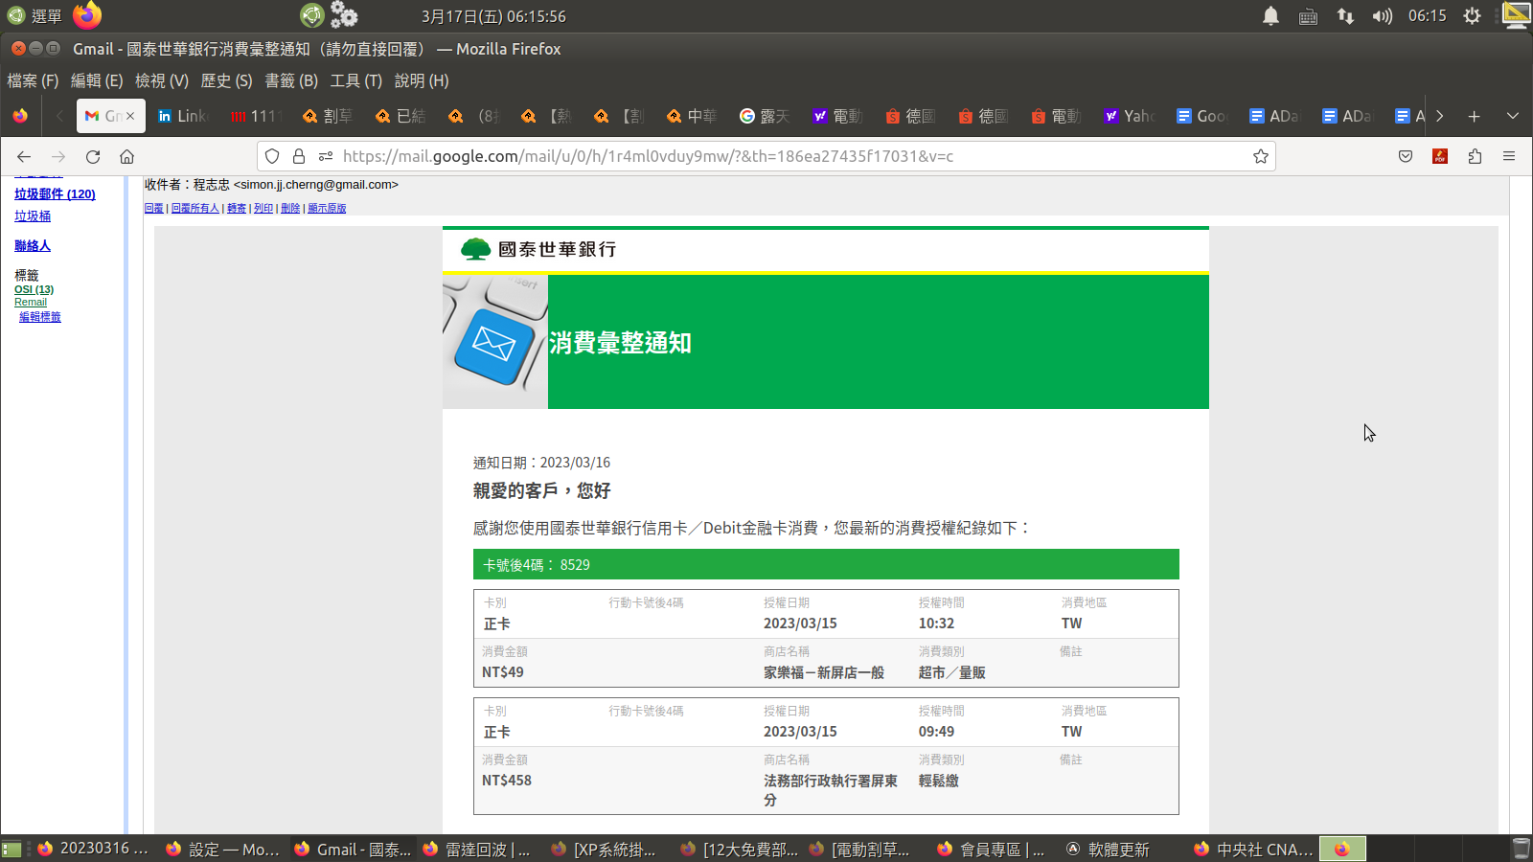
Task: Open clock showing 06:15 in top panel
Action: 1428,15
